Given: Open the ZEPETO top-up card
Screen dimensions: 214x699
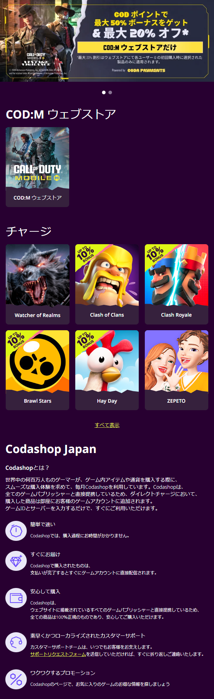Looking at the screenshot, I should click(x=176, y=370).
